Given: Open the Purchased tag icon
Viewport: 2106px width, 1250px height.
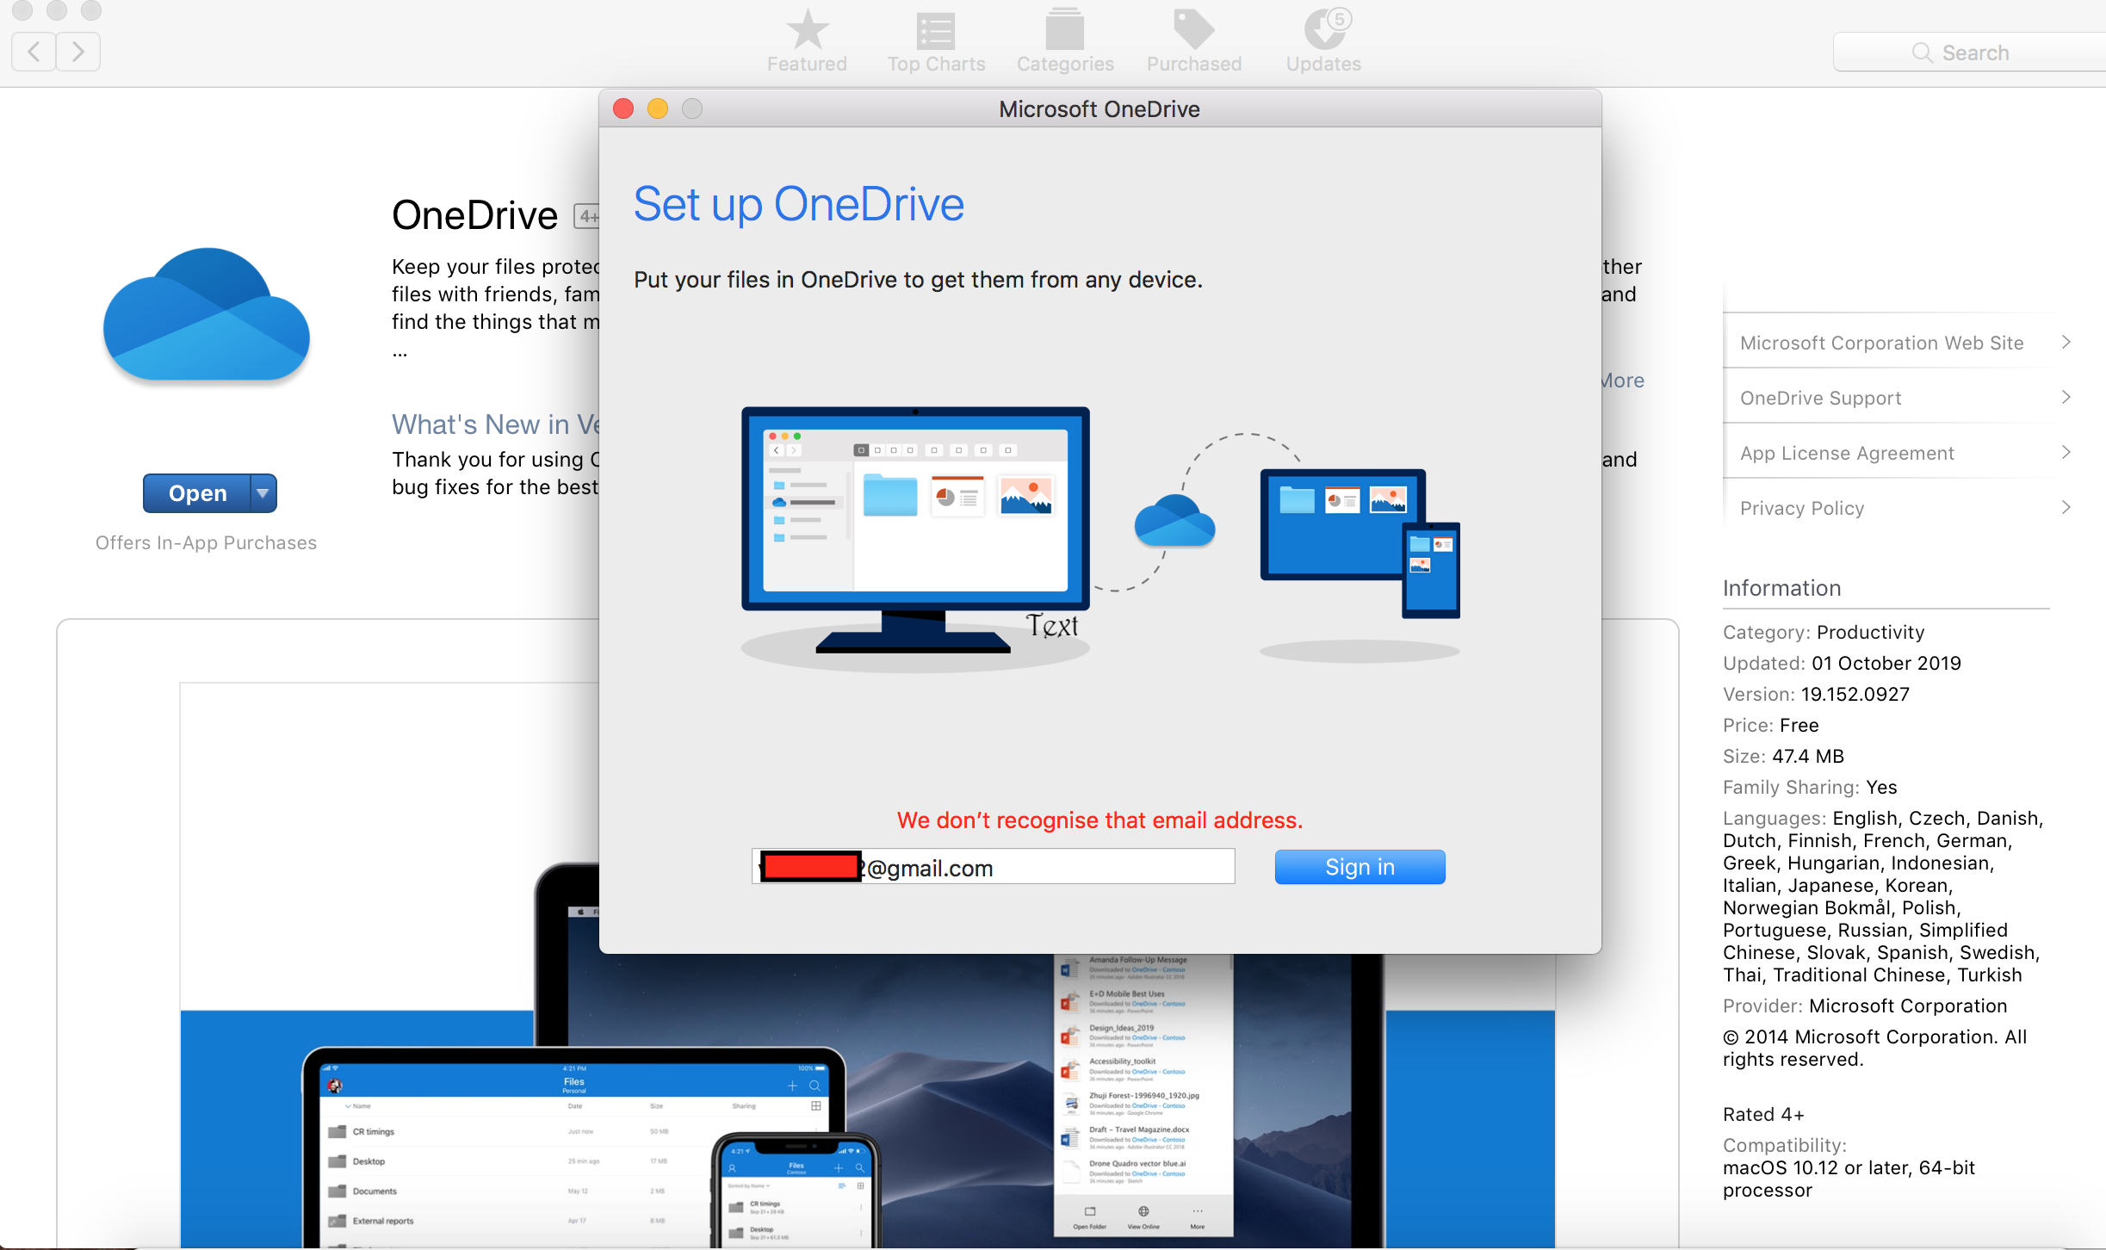Looking at the screenshot, I should tap(1193, 31).
